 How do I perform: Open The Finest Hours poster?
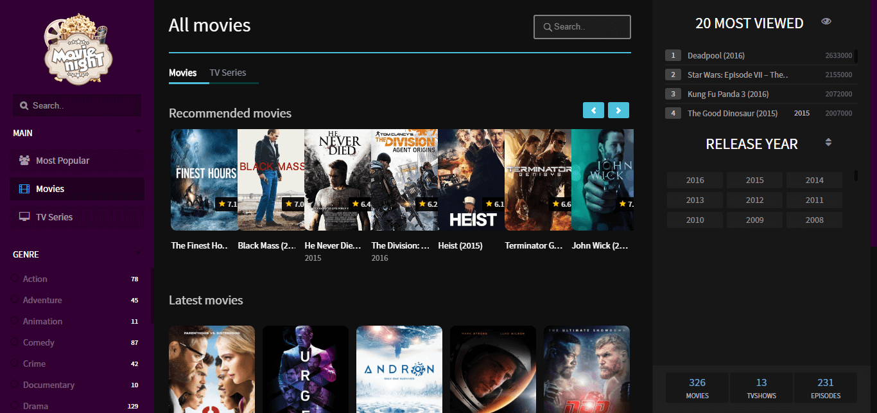(x=204, y=180)
